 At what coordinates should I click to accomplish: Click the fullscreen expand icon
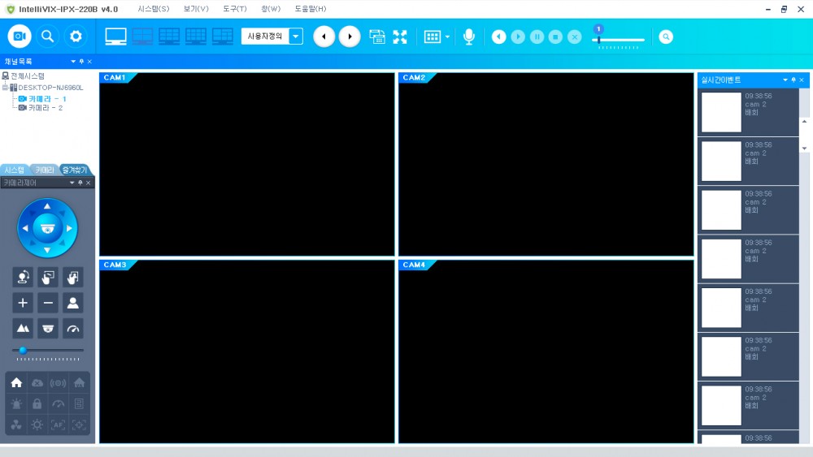tap(400, 37)
